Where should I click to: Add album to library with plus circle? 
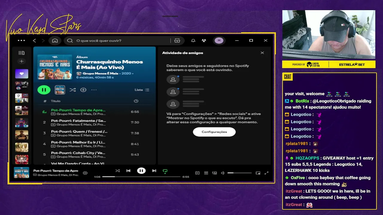coord(83,90)
